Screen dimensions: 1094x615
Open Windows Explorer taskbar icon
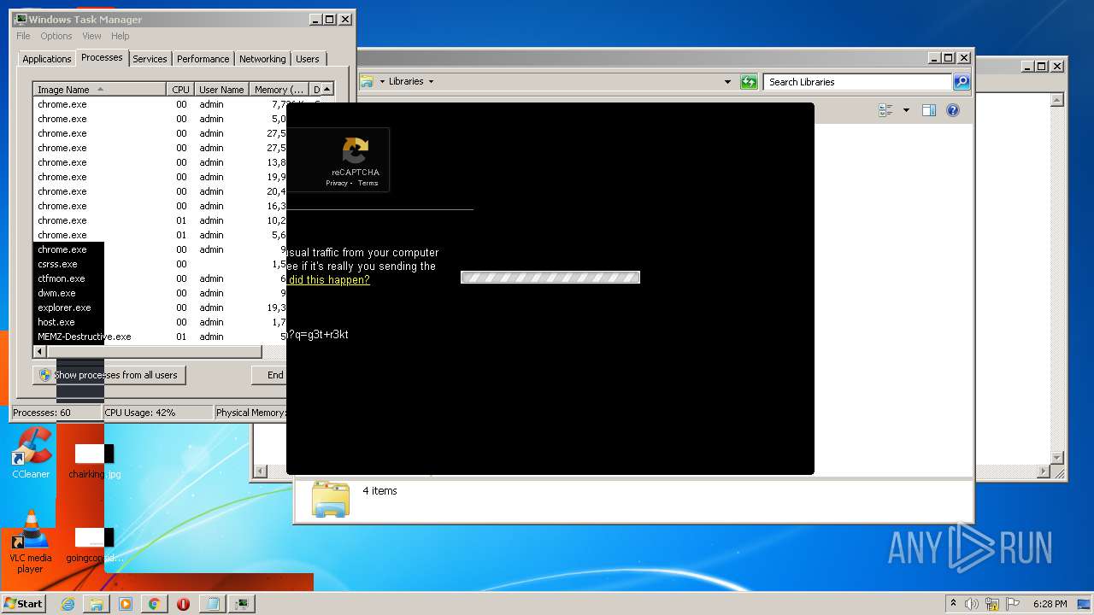click(97, 604)
